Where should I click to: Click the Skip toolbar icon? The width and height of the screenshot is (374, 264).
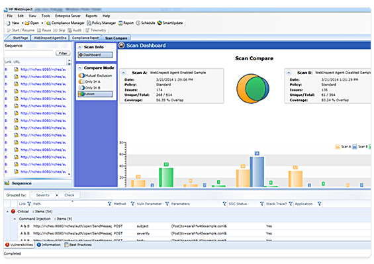click(x=56, y=30)
